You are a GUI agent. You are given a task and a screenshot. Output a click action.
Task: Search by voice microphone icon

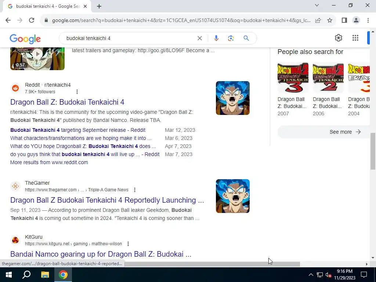coord(216,38)
